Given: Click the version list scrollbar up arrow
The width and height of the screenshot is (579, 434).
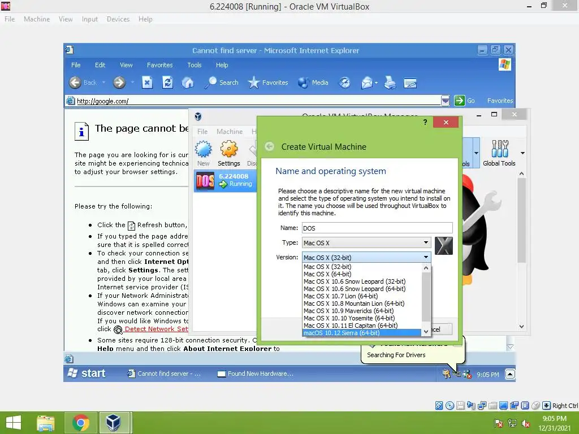Looking at the screenshot, I should (426, 268).
